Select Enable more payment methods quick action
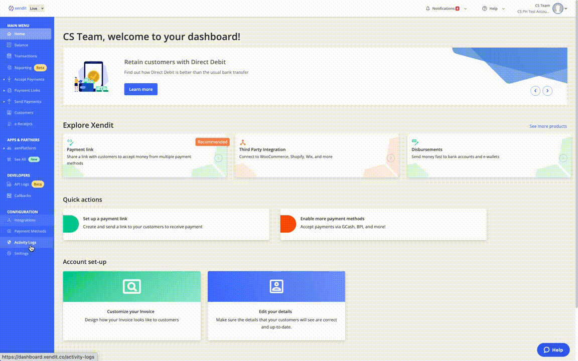The height and width of the screenshot is (361, 578). 383,224
